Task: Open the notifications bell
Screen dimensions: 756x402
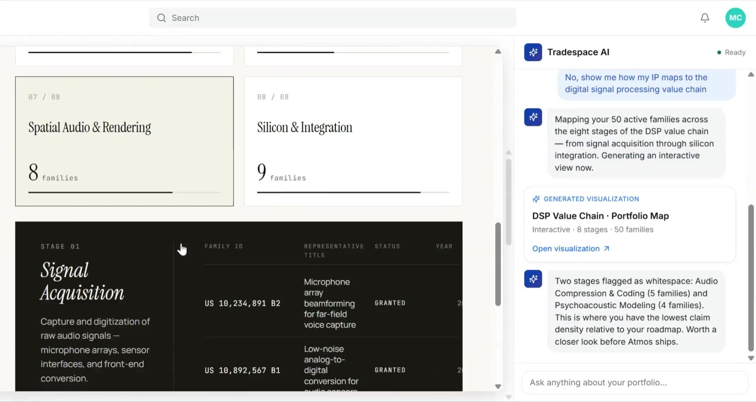Action: click(705, 18)
